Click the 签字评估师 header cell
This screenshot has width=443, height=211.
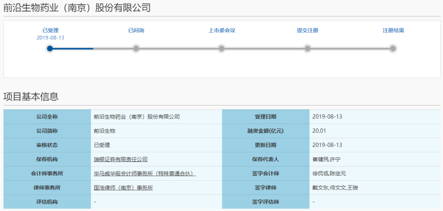[x=265, y=202]
